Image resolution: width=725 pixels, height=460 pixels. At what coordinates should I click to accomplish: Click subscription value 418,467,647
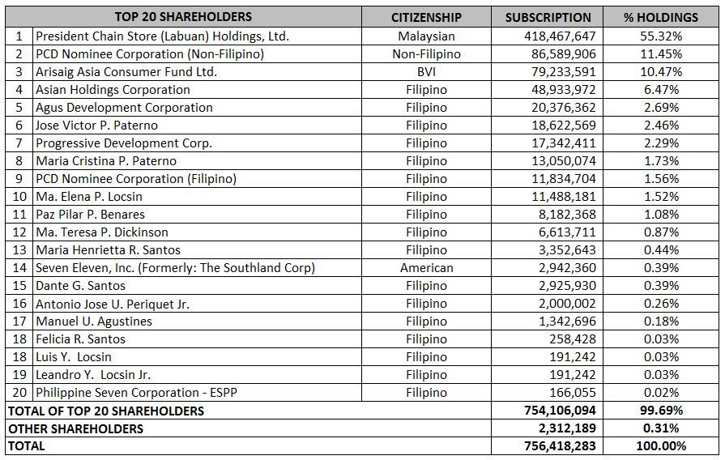pyautogui.click(x=548, y=36)
